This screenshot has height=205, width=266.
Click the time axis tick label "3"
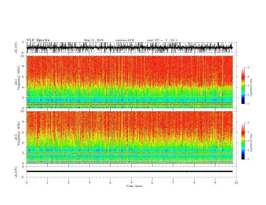[89, 183]
